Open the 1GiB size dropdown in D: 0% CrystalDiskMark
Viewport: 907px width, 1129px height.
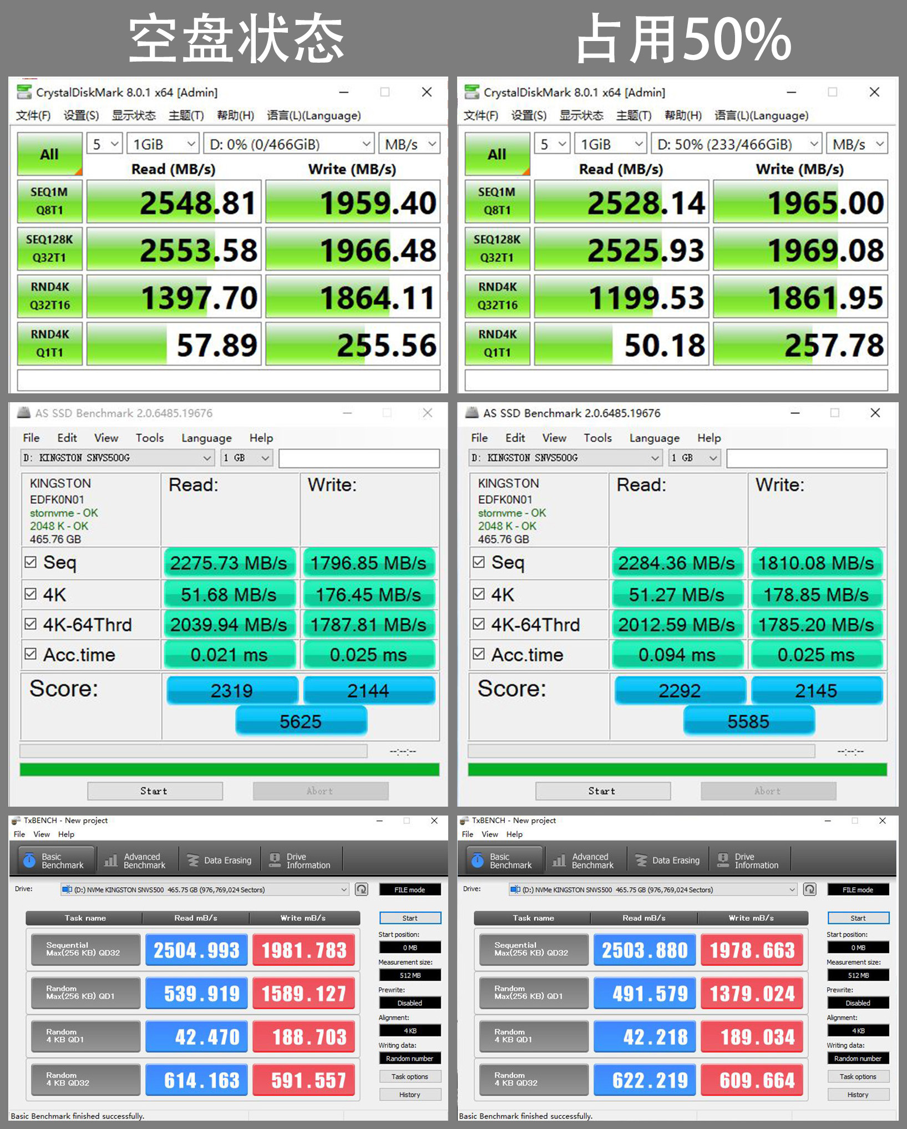[163, 144]
